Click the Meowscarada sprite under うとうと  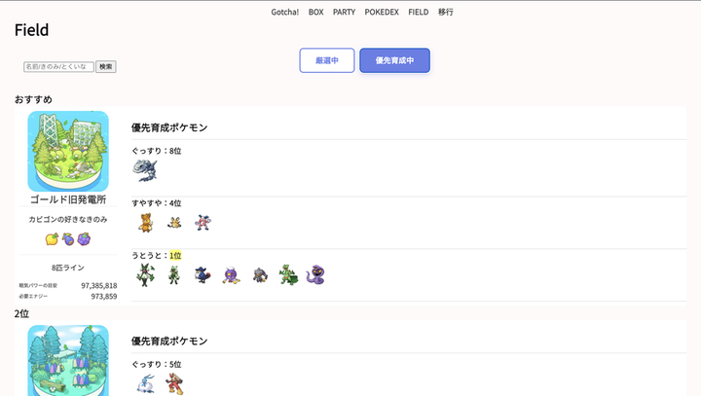[146, 274]
